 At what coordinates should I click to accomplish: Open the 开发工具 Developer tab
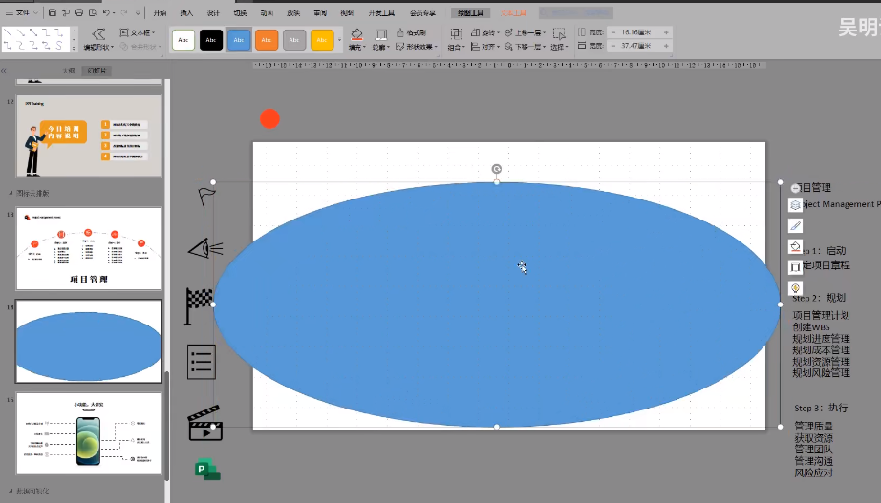381,13
